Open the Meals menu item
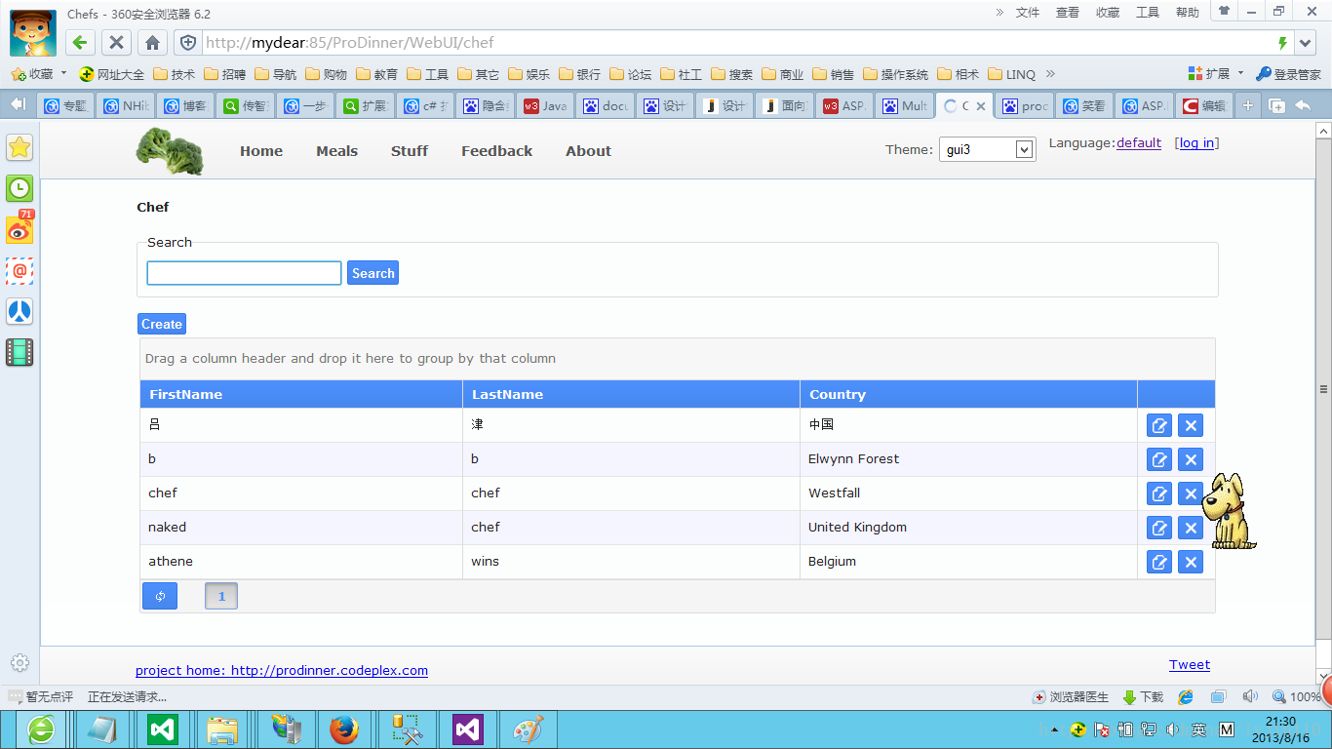 coord(336,151)
